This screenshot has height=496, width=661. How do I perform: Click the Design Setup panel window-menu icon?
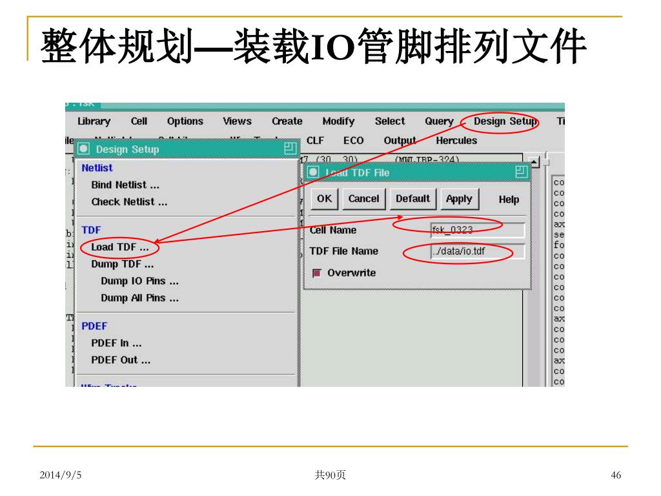[84, 149]
